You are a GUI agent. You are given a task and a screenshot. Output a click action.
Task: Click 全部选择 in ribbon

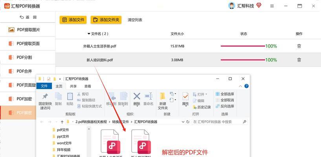225,94
